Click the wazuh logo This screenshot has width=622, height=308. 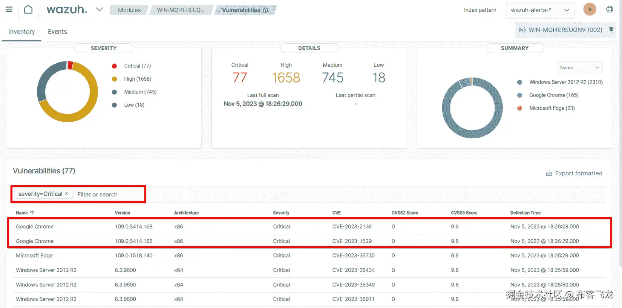click(67, 9)
